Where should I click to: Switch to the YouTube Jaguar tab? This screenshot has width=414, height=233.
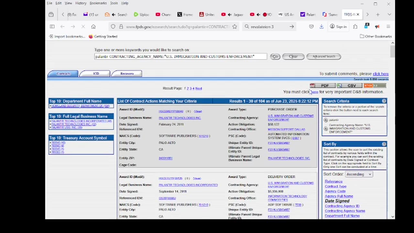coord(232,15)
